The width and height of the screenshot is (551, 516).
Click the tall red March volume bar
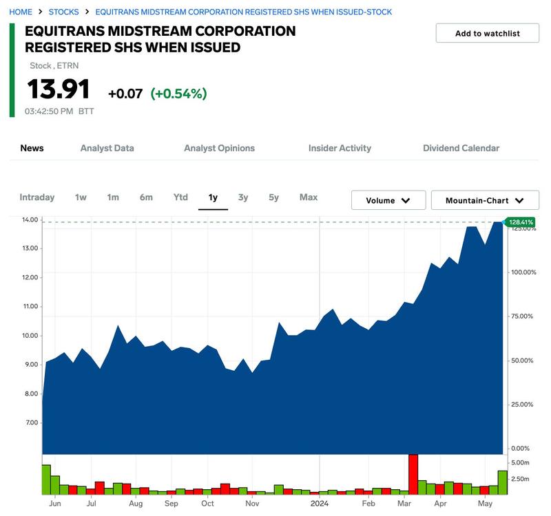[x=413, y=474]
